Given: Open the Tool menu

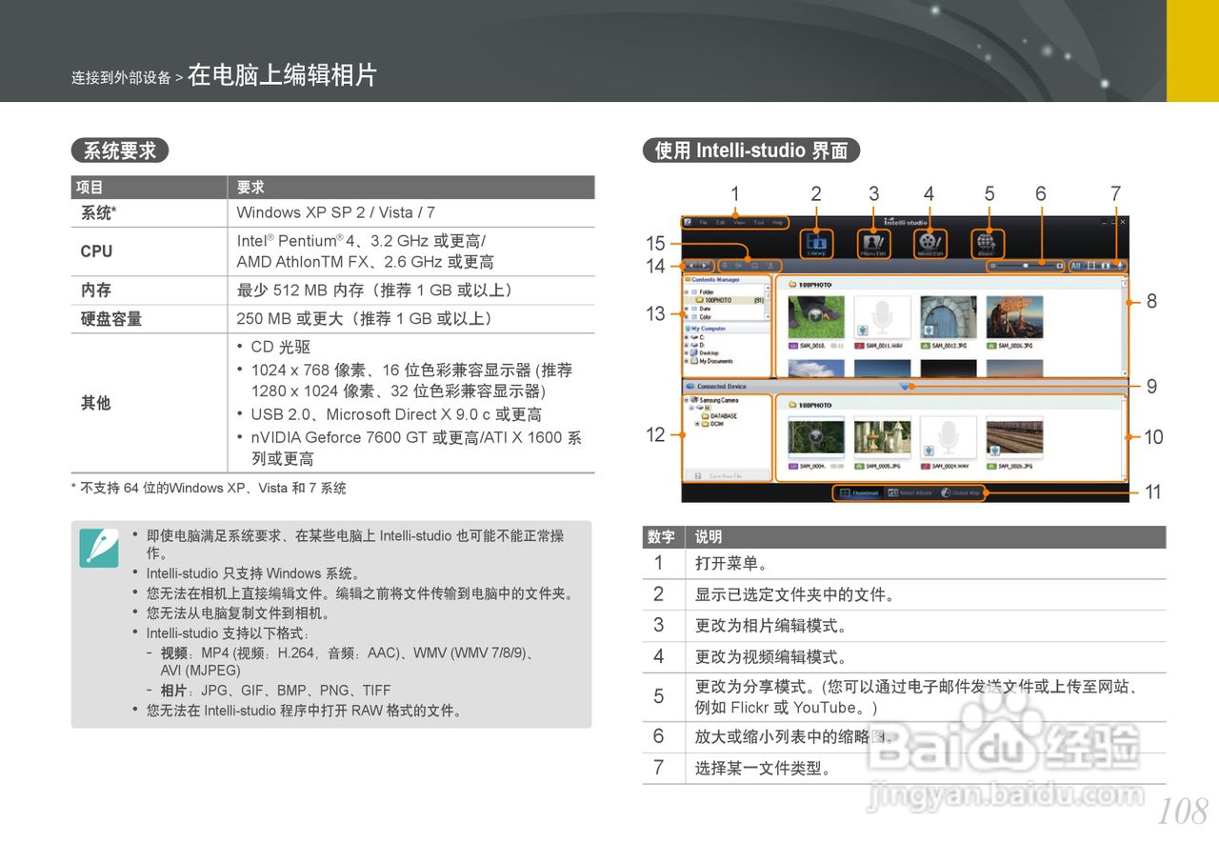Looking at the screenshot, I should pyautogui.click(x=759, y=222).
